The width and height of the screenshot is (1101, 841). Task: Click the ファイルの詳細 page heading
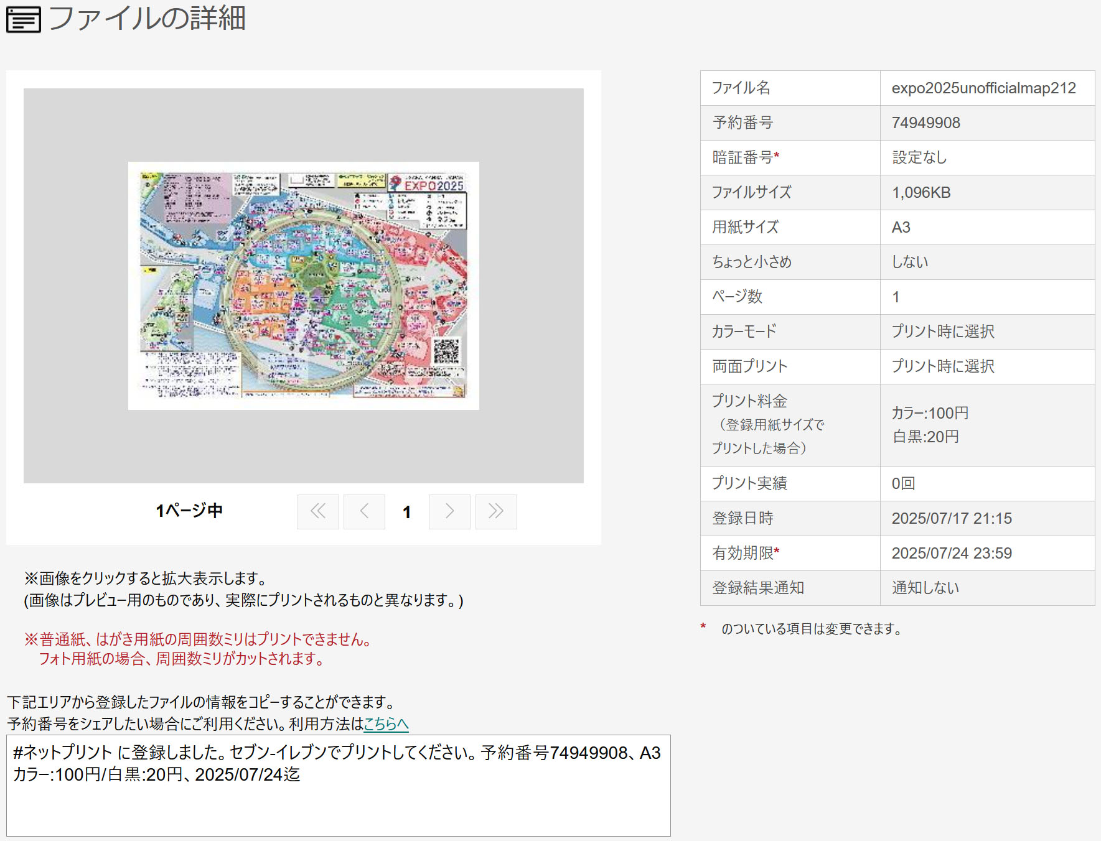[148, 18]
